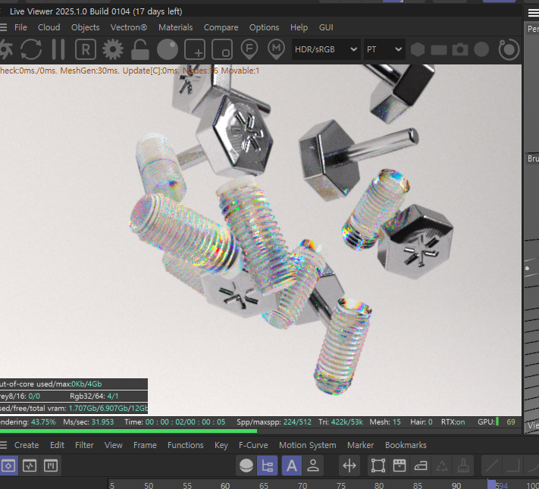Click the spinning ring icon at toolbar end
The height and width of the screenshot is (489, 539).
coord(509,49)
